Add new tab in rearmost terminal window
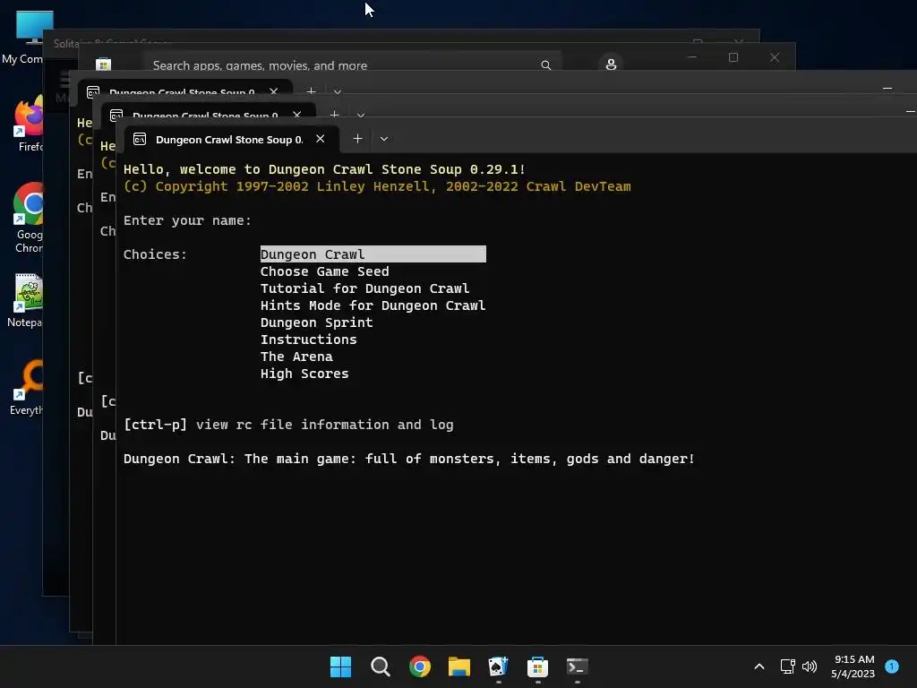 pyautogui.click(x=311, y=91)
